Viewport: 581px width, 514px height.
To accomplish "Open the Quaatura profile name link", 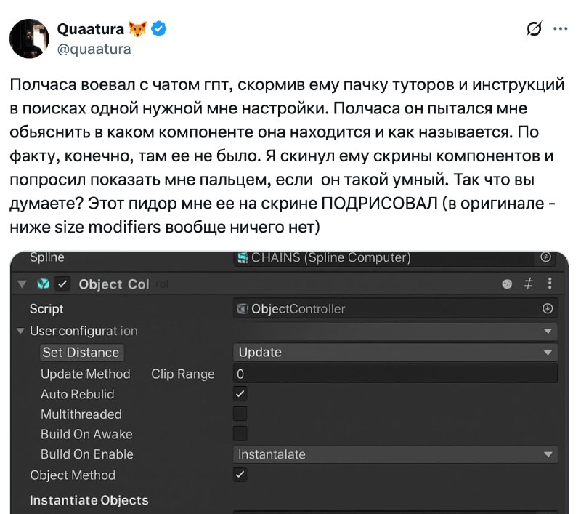I will (91, 30).
